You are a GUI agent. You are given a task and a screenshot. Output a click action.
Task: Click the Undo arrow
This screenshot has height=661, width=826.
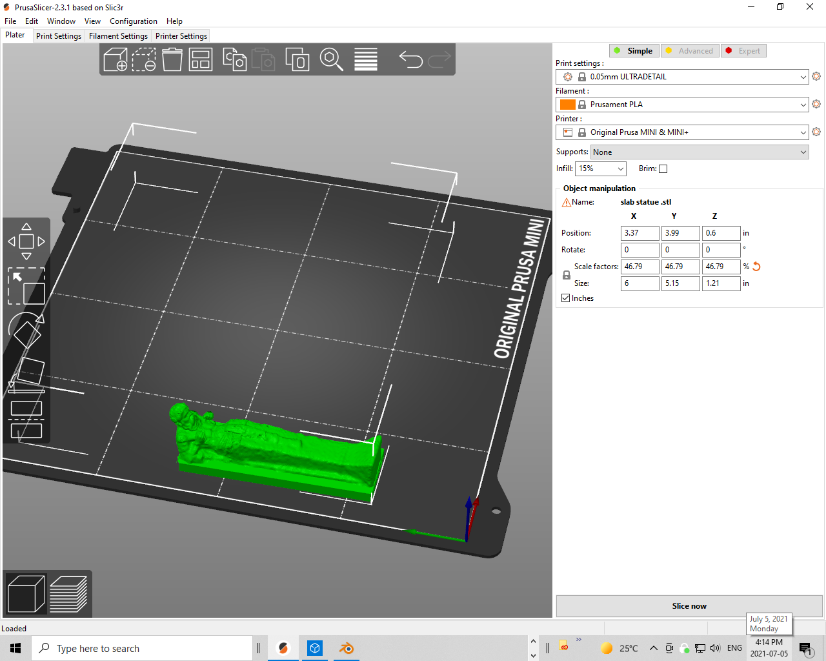410,59
